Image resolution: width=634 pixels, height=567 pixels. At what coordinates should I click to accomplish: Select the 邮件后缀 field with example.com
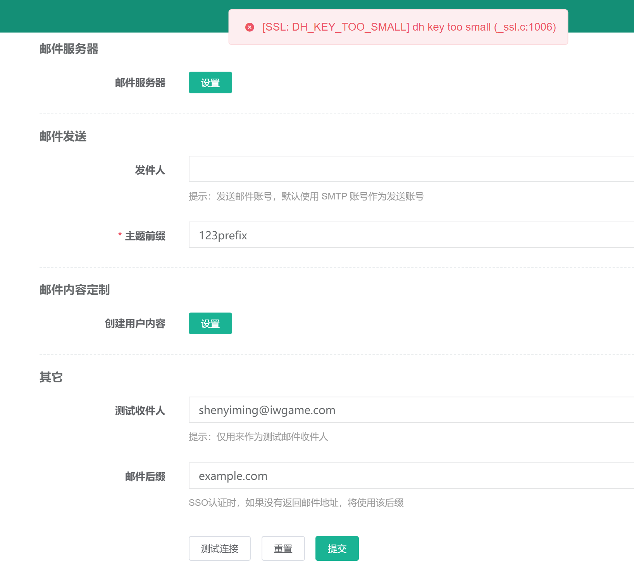(x=411, y=476)
